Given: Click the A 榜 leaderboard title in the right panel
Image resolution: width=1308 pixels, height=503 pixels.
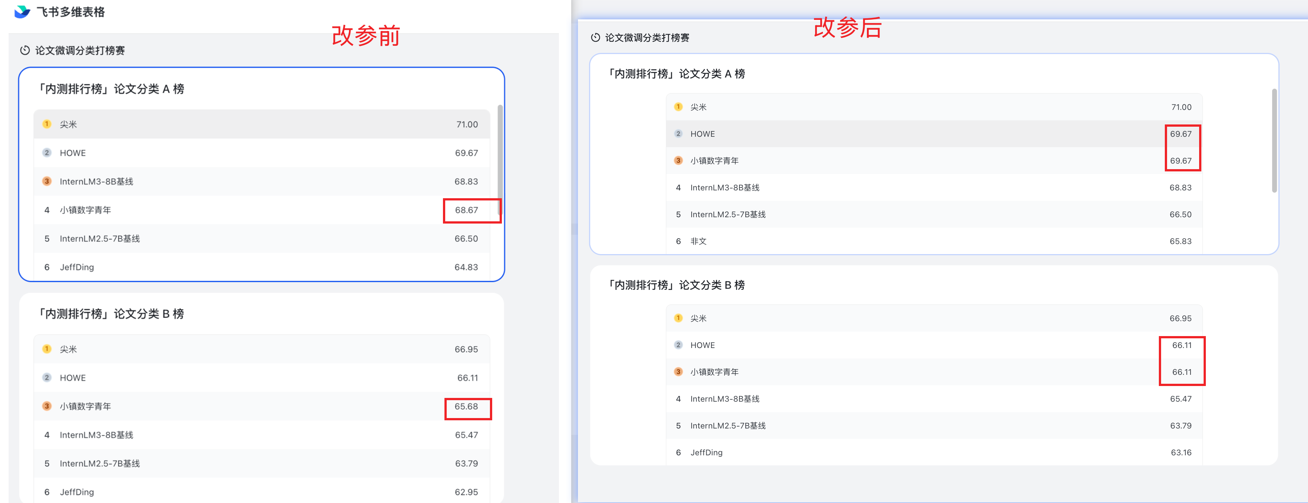Looking at the screenshot, I should click(x=676, y=74).
